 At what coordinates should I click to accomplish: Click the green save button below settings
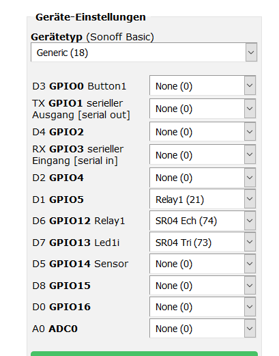coord(144,353)
